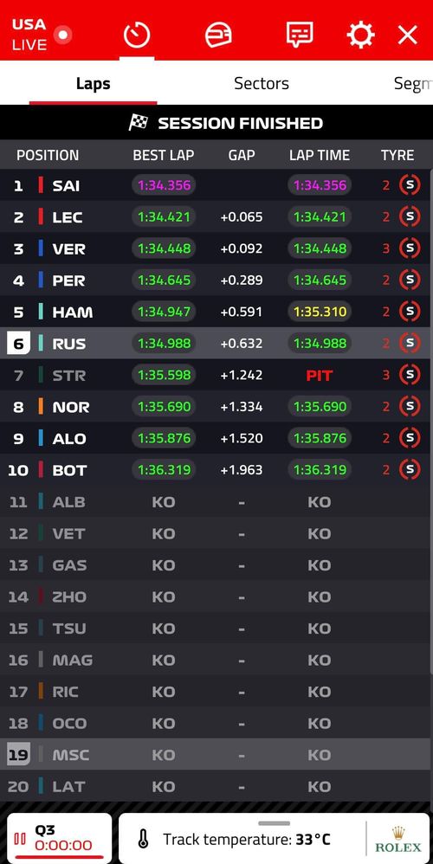The image size is (433, 864).
Task: Open the driver helmet icon view
Action: [218, 35]
